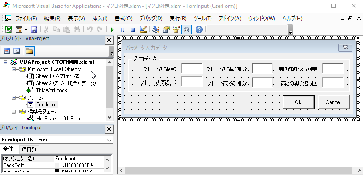Click the Redo toolbar icon

100,30
